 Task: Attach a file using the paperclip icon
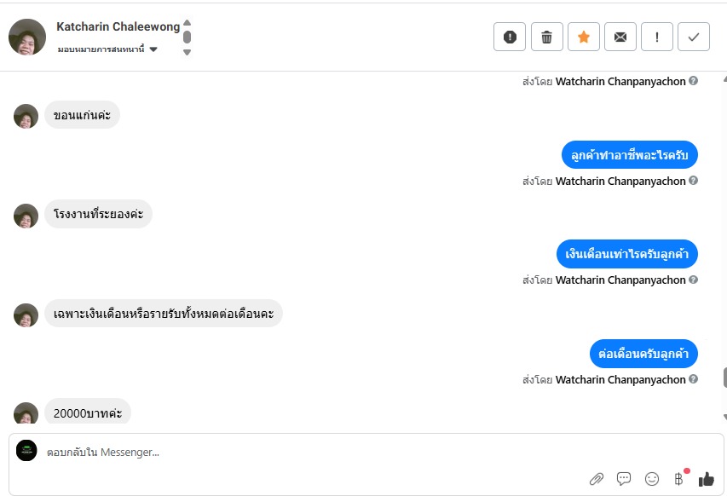[597, 479]
